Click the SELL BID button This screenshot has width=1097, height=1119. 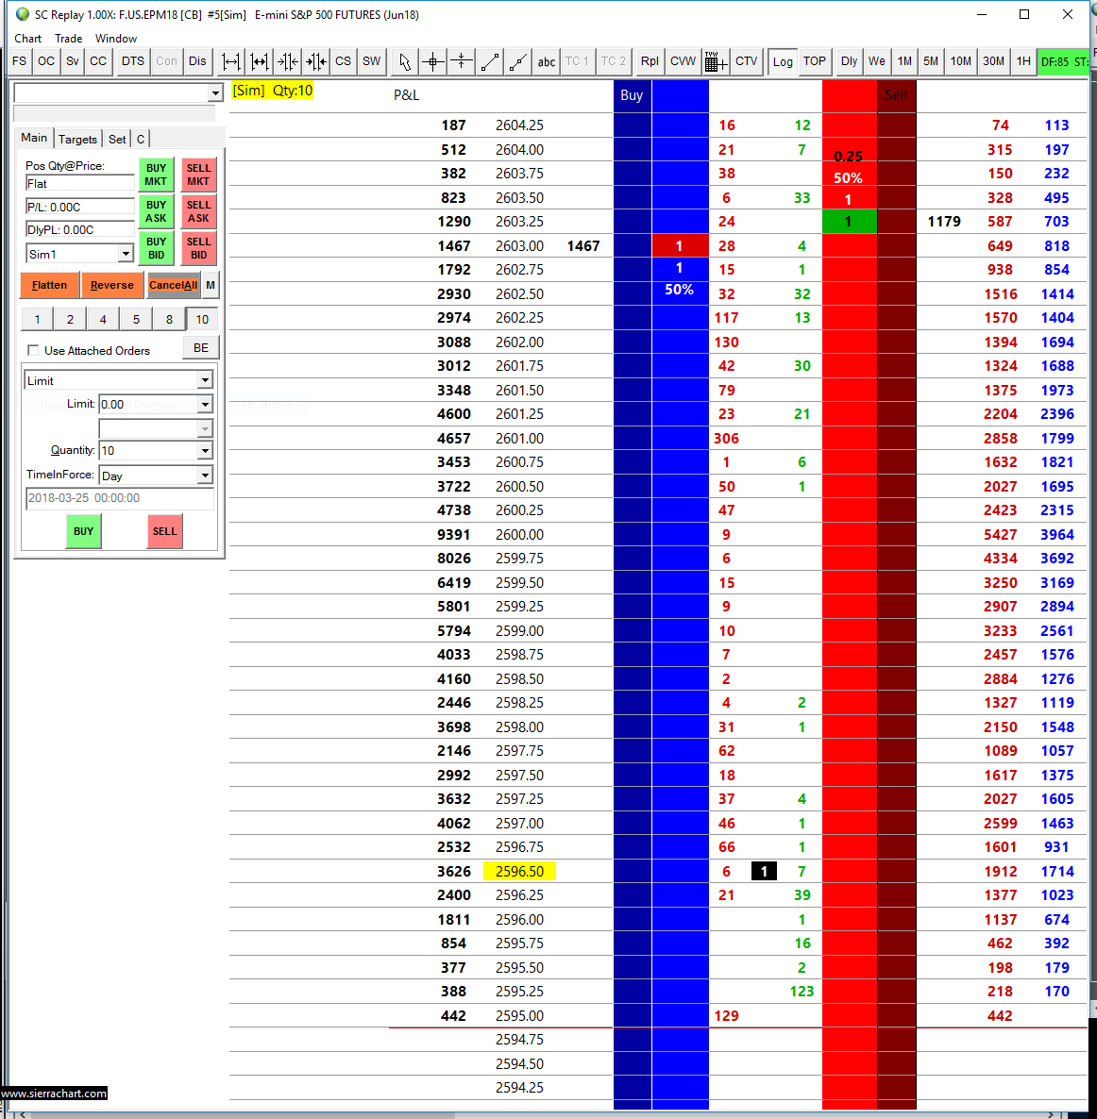coord(198,248)
